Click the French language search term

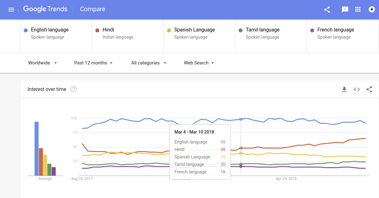pos(335,30)
